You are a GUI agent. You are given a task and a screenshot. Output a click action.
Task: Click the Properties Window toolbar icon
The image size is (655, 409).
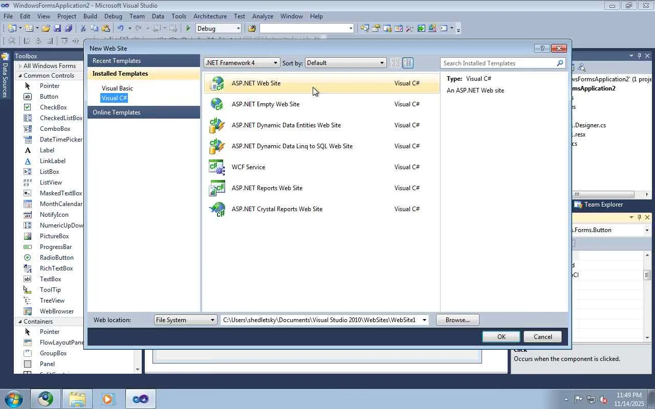coord(376,29)
